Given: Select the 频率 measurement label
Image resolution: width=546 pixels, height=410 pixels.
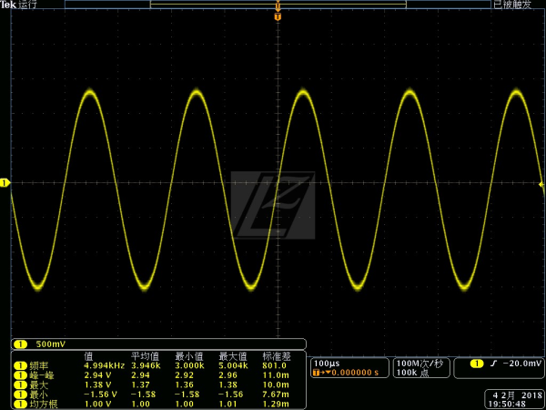Looking at the screenshot, I should [39, 365].
